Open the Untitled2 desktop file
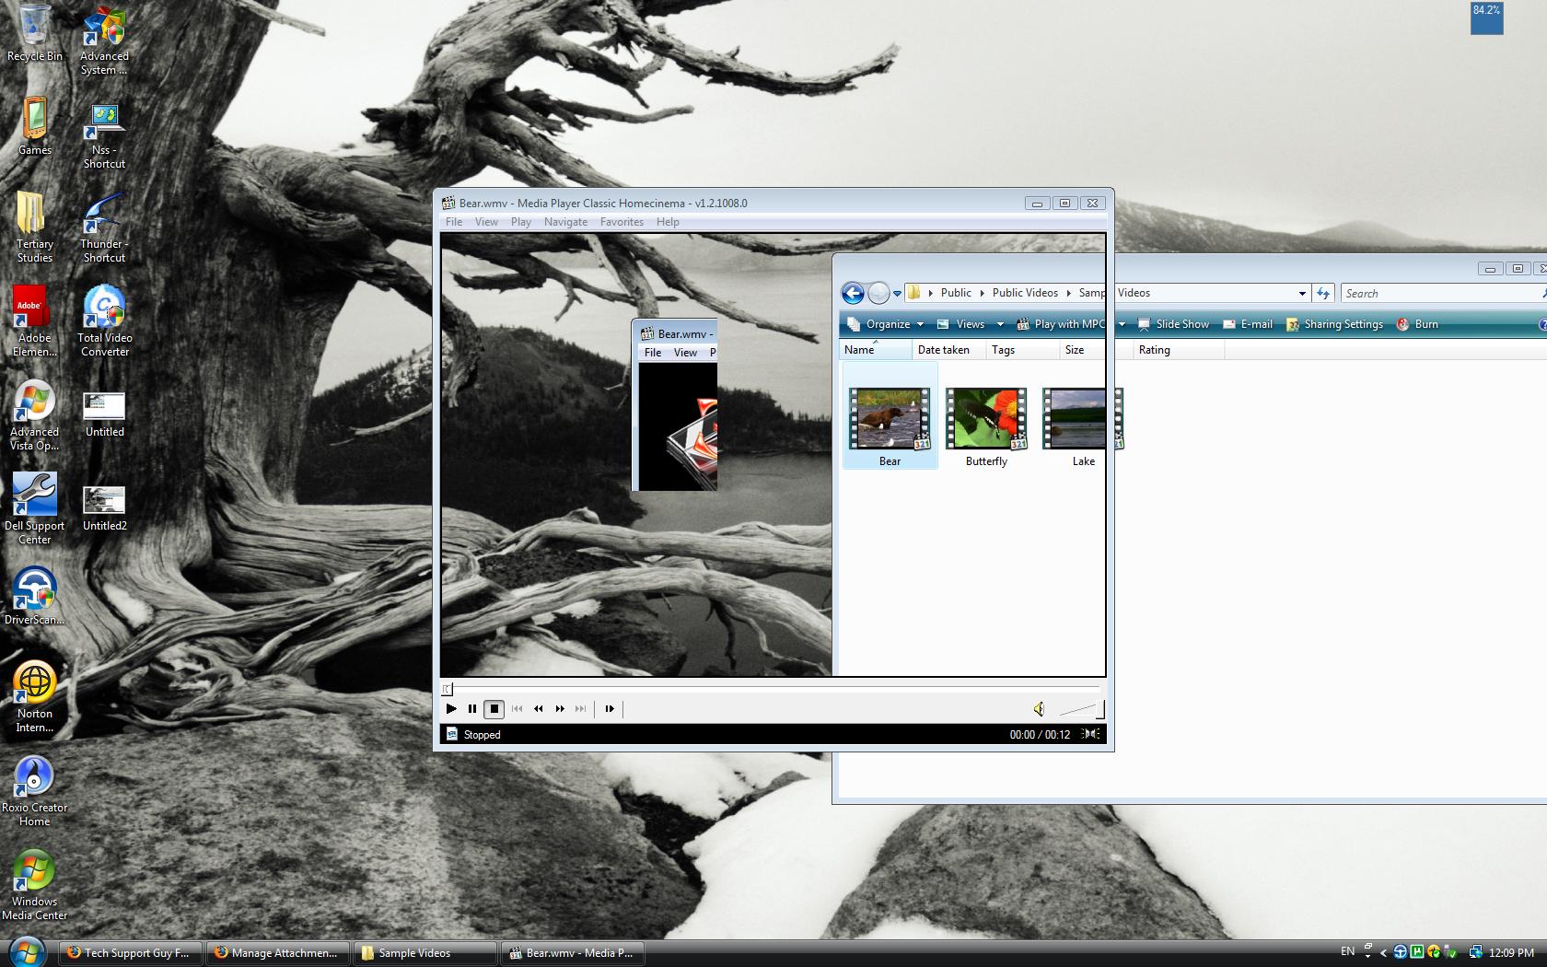 pyautogui.click(x=104, y=509)
